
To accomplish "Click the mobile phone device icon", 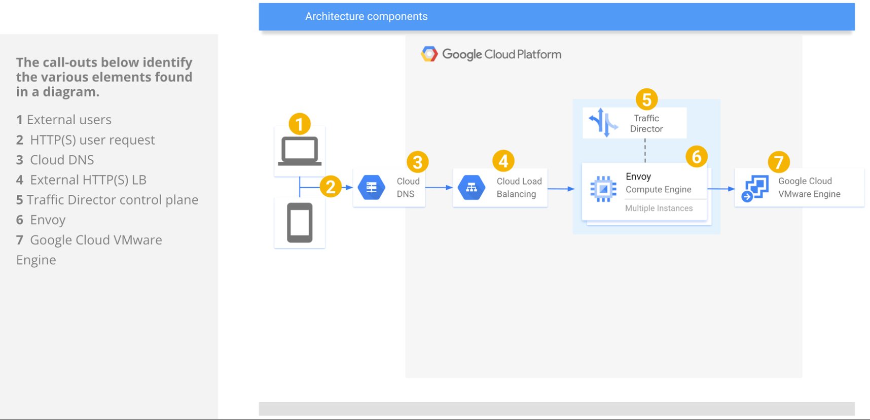I will click(300, 223).
